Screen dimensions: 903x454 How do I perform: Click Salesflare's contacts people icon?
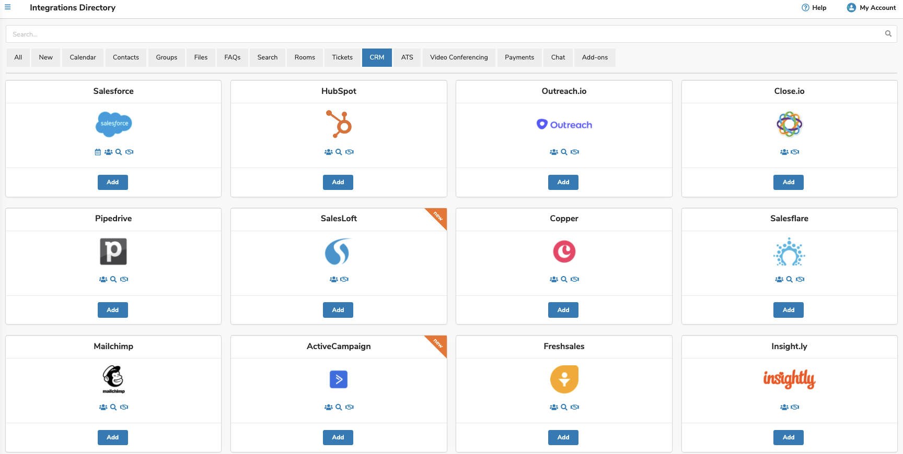779,279
